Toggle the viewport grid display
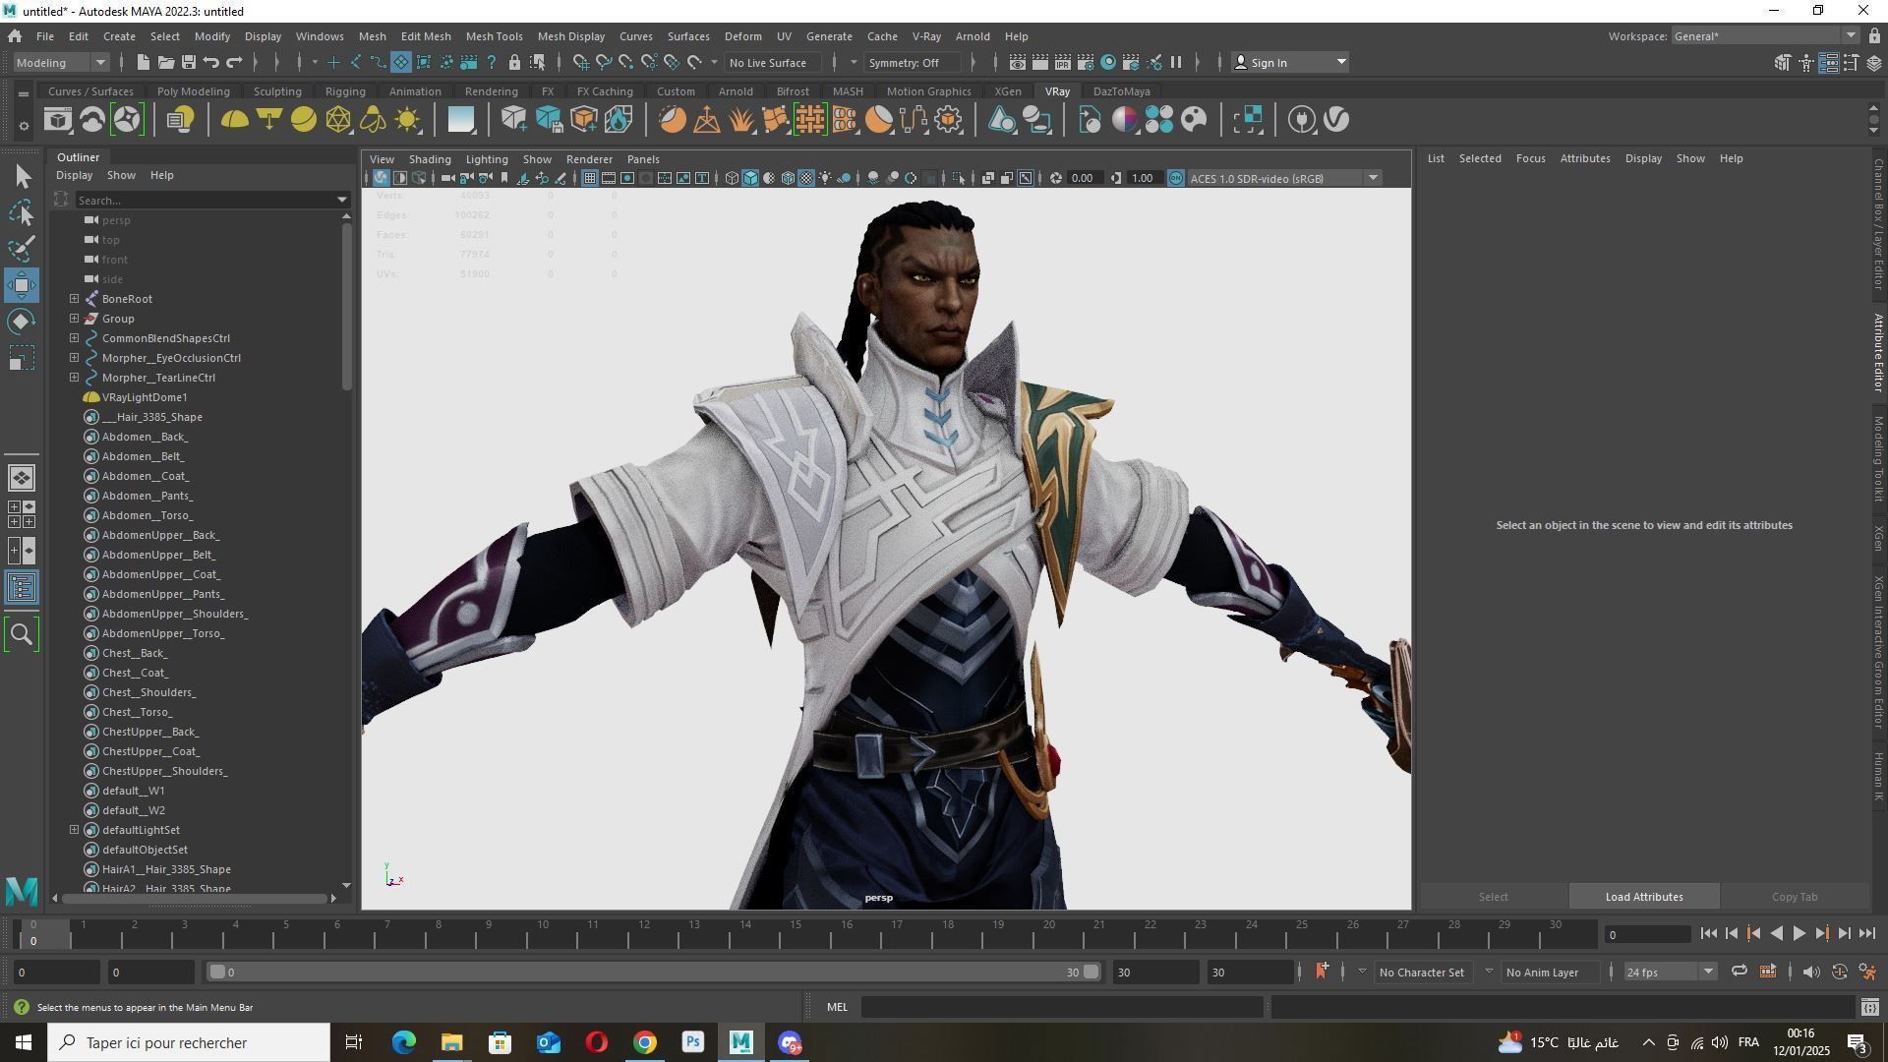 point(589,178)
